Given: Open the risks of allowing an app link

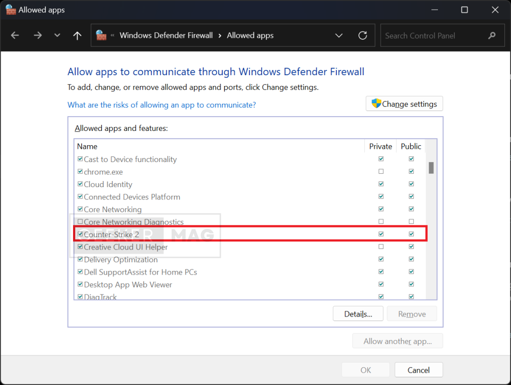Looking at the screenshot, I should click(x=161, y=105).
